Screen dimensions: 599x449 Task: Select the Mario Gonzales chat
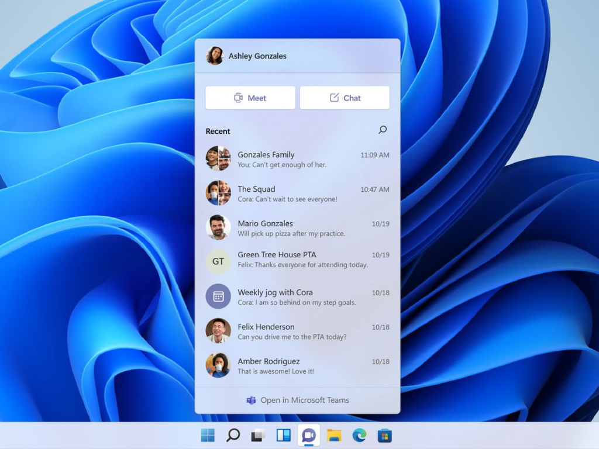297,228
